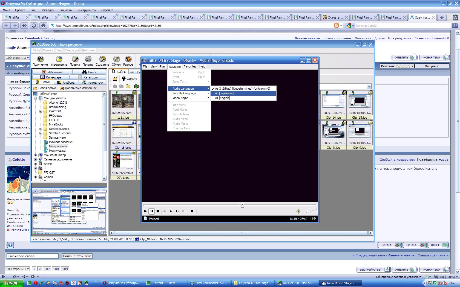Select English audio track
Viewport: 460px width, 287px height.
[243, 98]
